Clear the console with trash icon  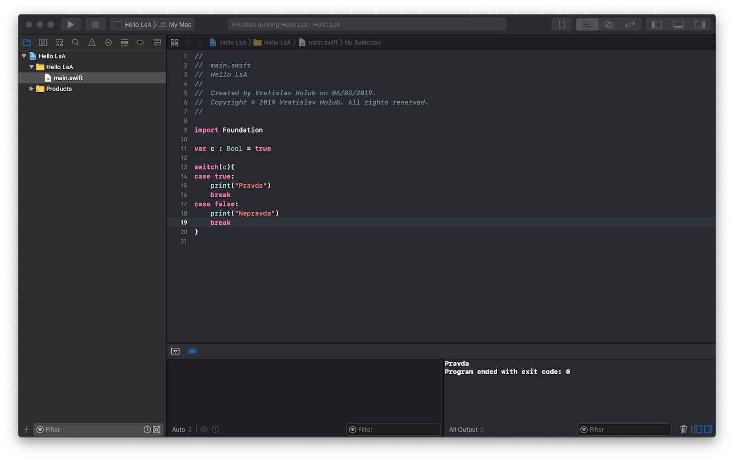[683, 429]
